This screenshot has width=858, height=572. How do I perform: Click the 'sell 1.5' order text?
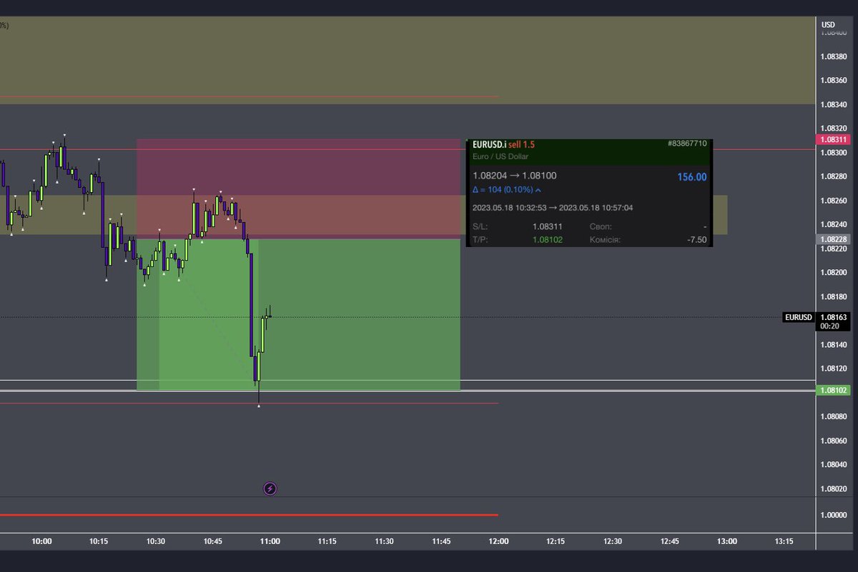[x=522, y=144]
